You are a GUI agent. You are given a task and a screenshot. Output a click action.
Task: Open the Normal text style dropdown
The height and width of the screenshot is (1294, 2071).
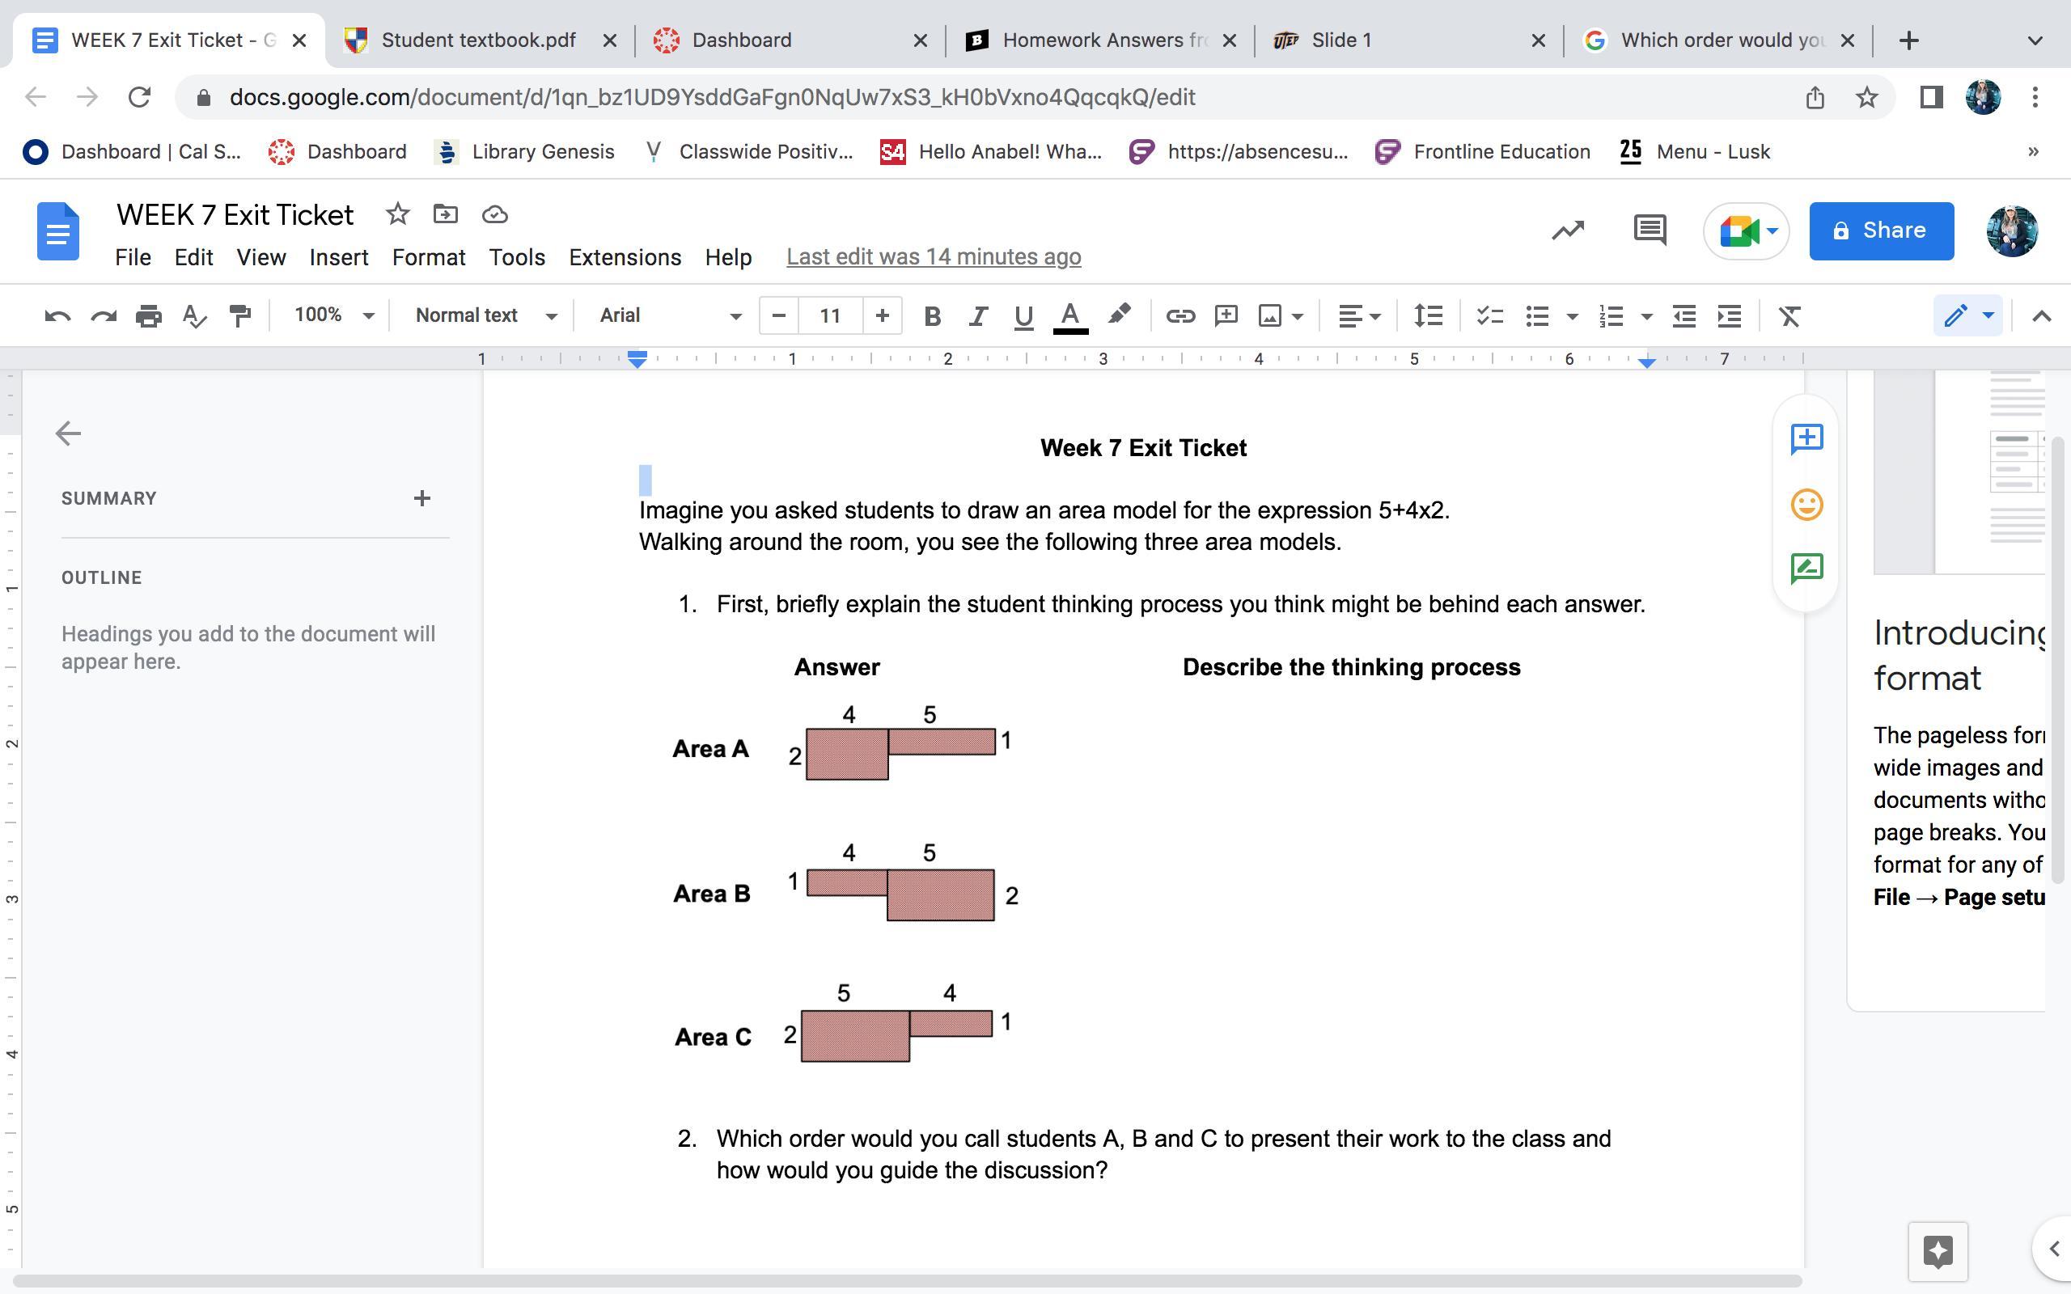485,315
